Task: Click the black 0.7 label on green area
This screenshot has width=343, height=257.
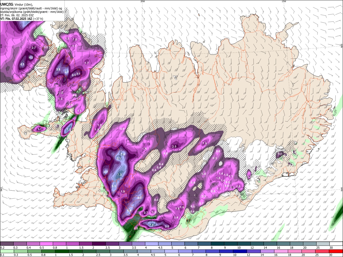Action: 188,221
